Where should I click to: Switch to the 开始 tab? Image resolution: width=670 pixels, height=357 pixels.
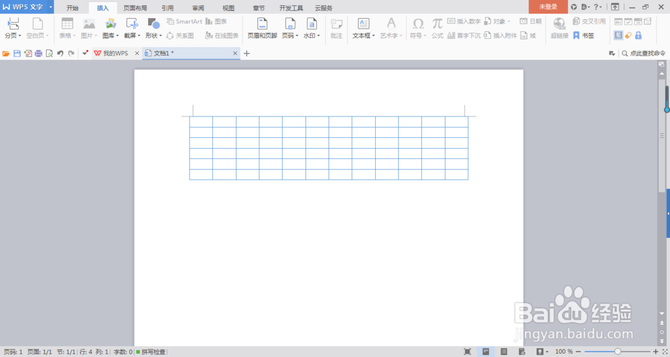(x=72, y=7)
